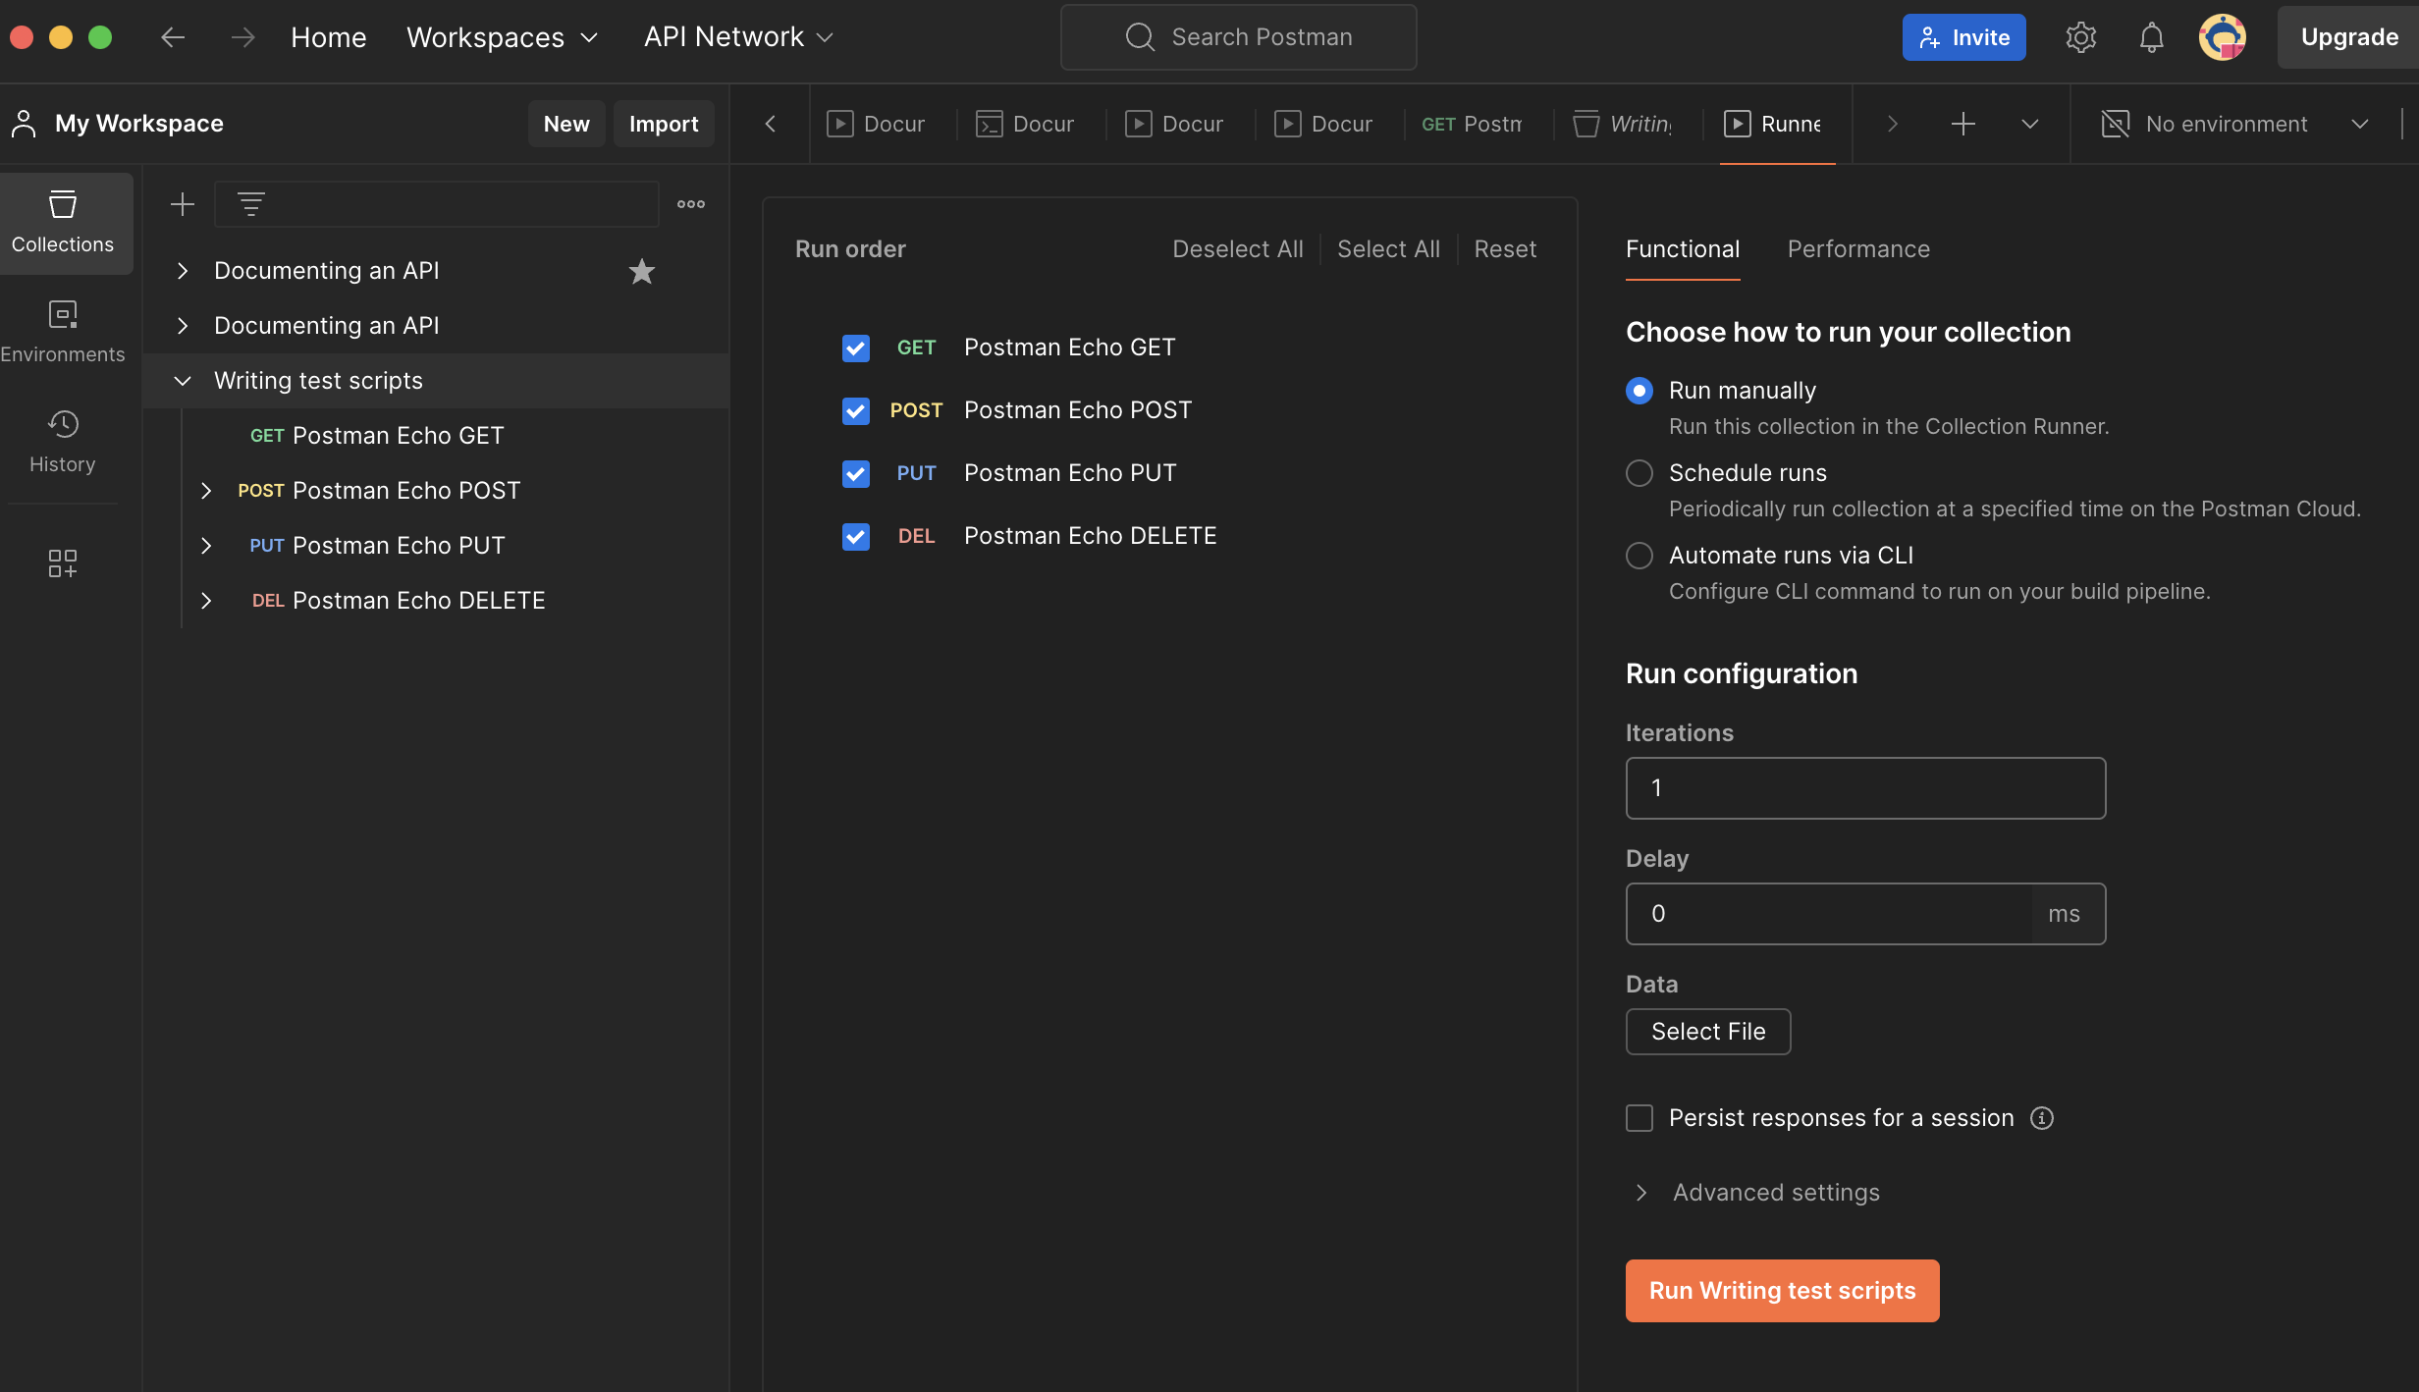2419x1392 pixels.
Task: Collapse the Writing test scripts collection
Action: click(183, 381)
